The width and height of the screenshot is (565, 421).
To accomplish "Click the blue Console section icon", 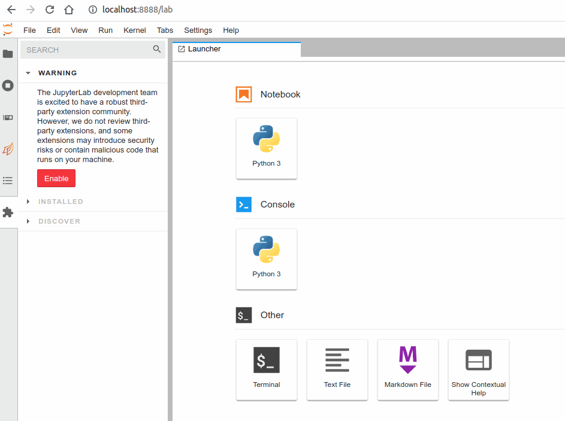I will coord(244,205).
